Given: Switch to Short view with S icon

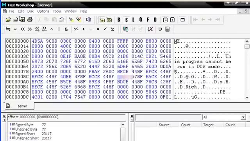Looking at the screenshot, I should [127, 20].
